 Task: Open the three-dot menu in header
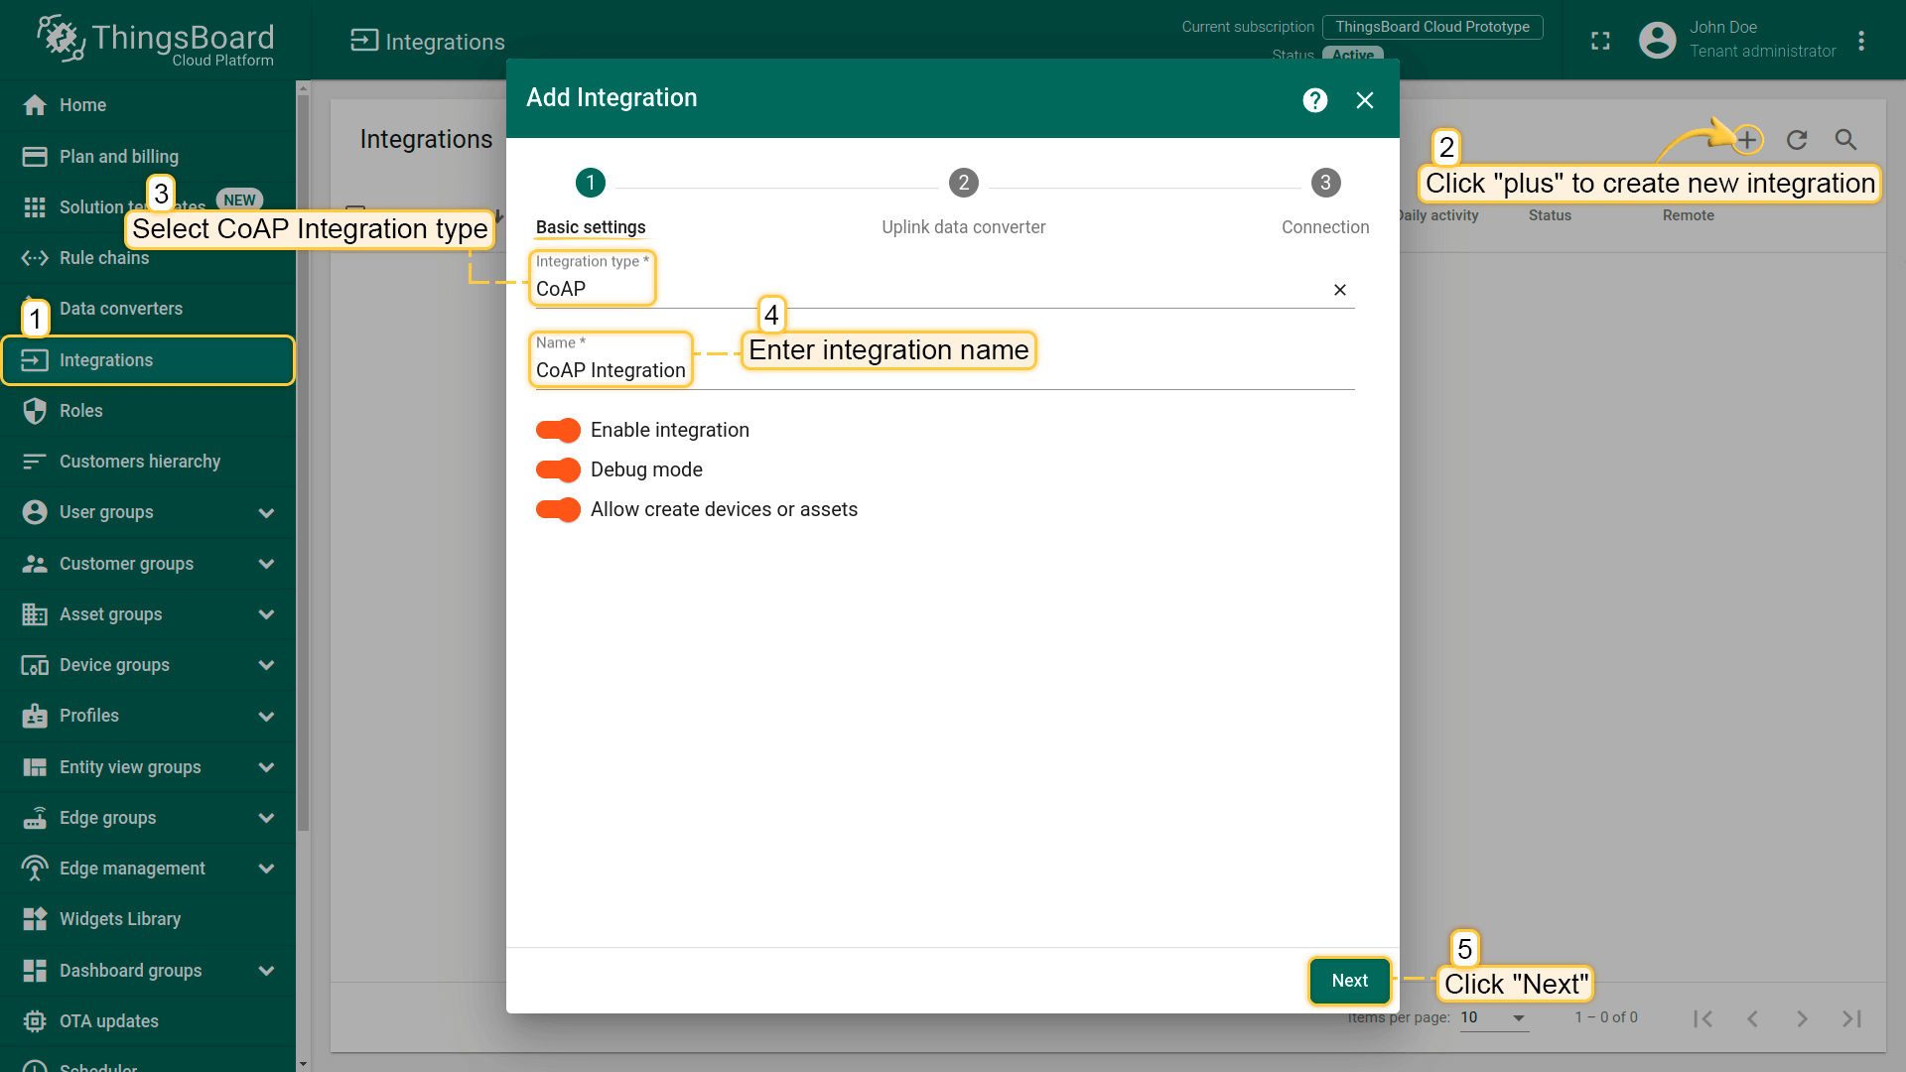(1861, 41)
